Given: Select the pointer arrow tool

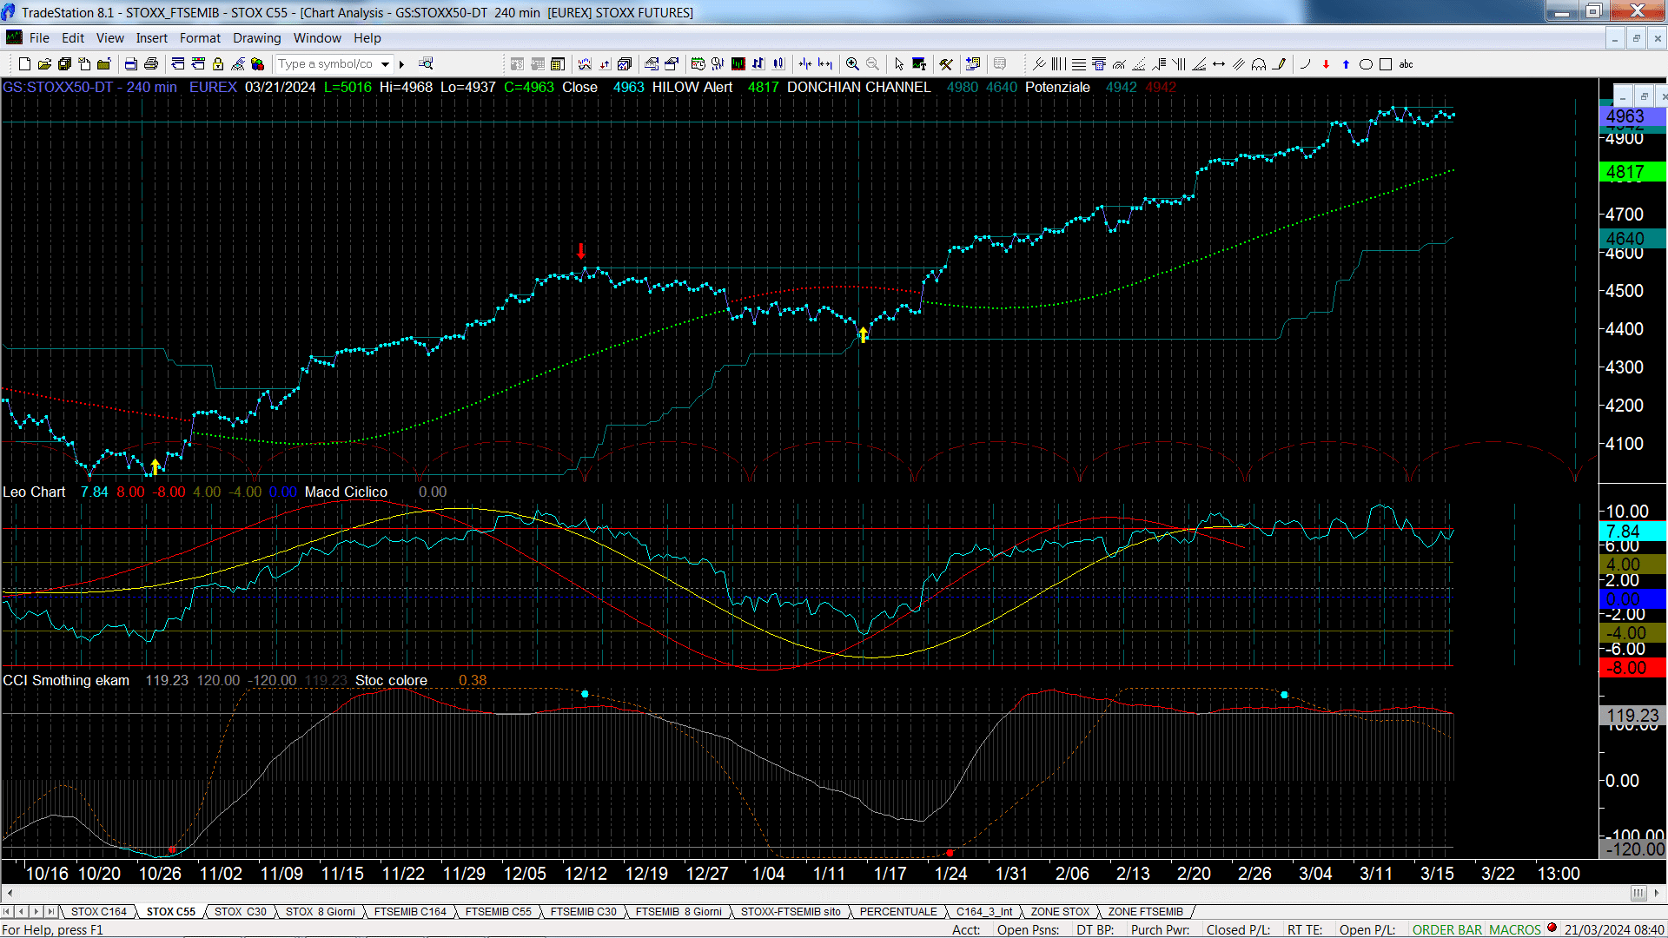Looking at the screenshot, I should point(899,64).
